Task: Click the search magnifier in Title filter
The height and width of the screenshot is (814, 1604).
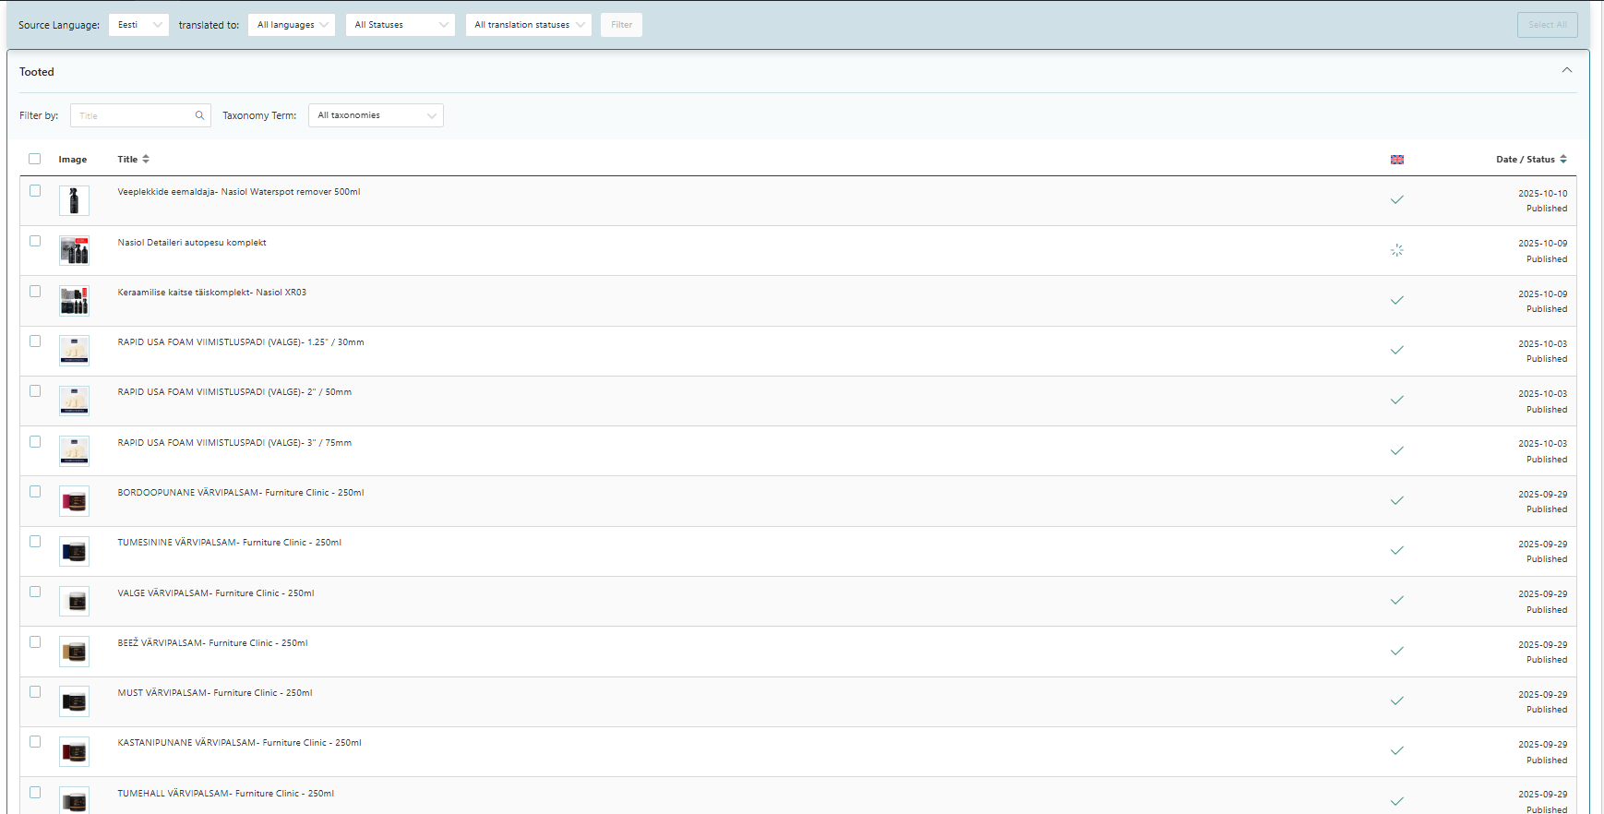Action: (199, 115)
